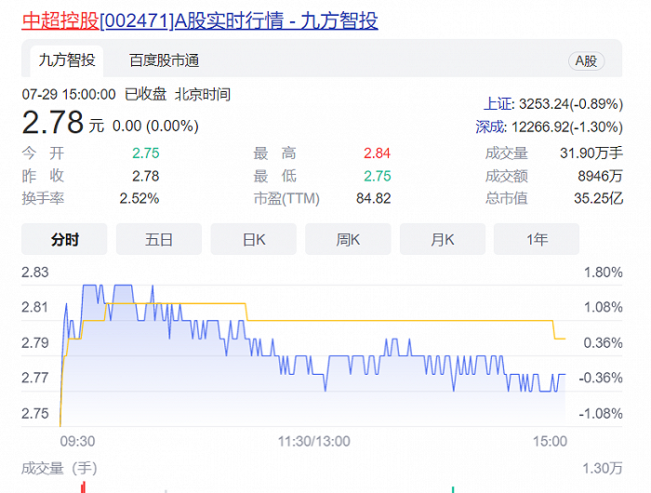
Task: Select the 月K chart view
Action: [x=443, y=239]
